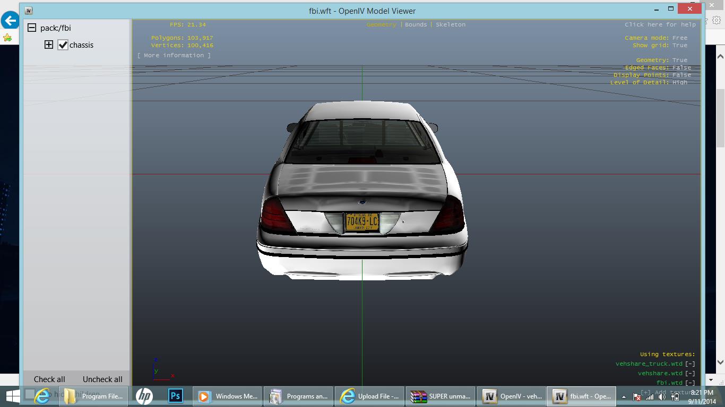
Task: Expand the More information section
Action: (x=174, y=56)
